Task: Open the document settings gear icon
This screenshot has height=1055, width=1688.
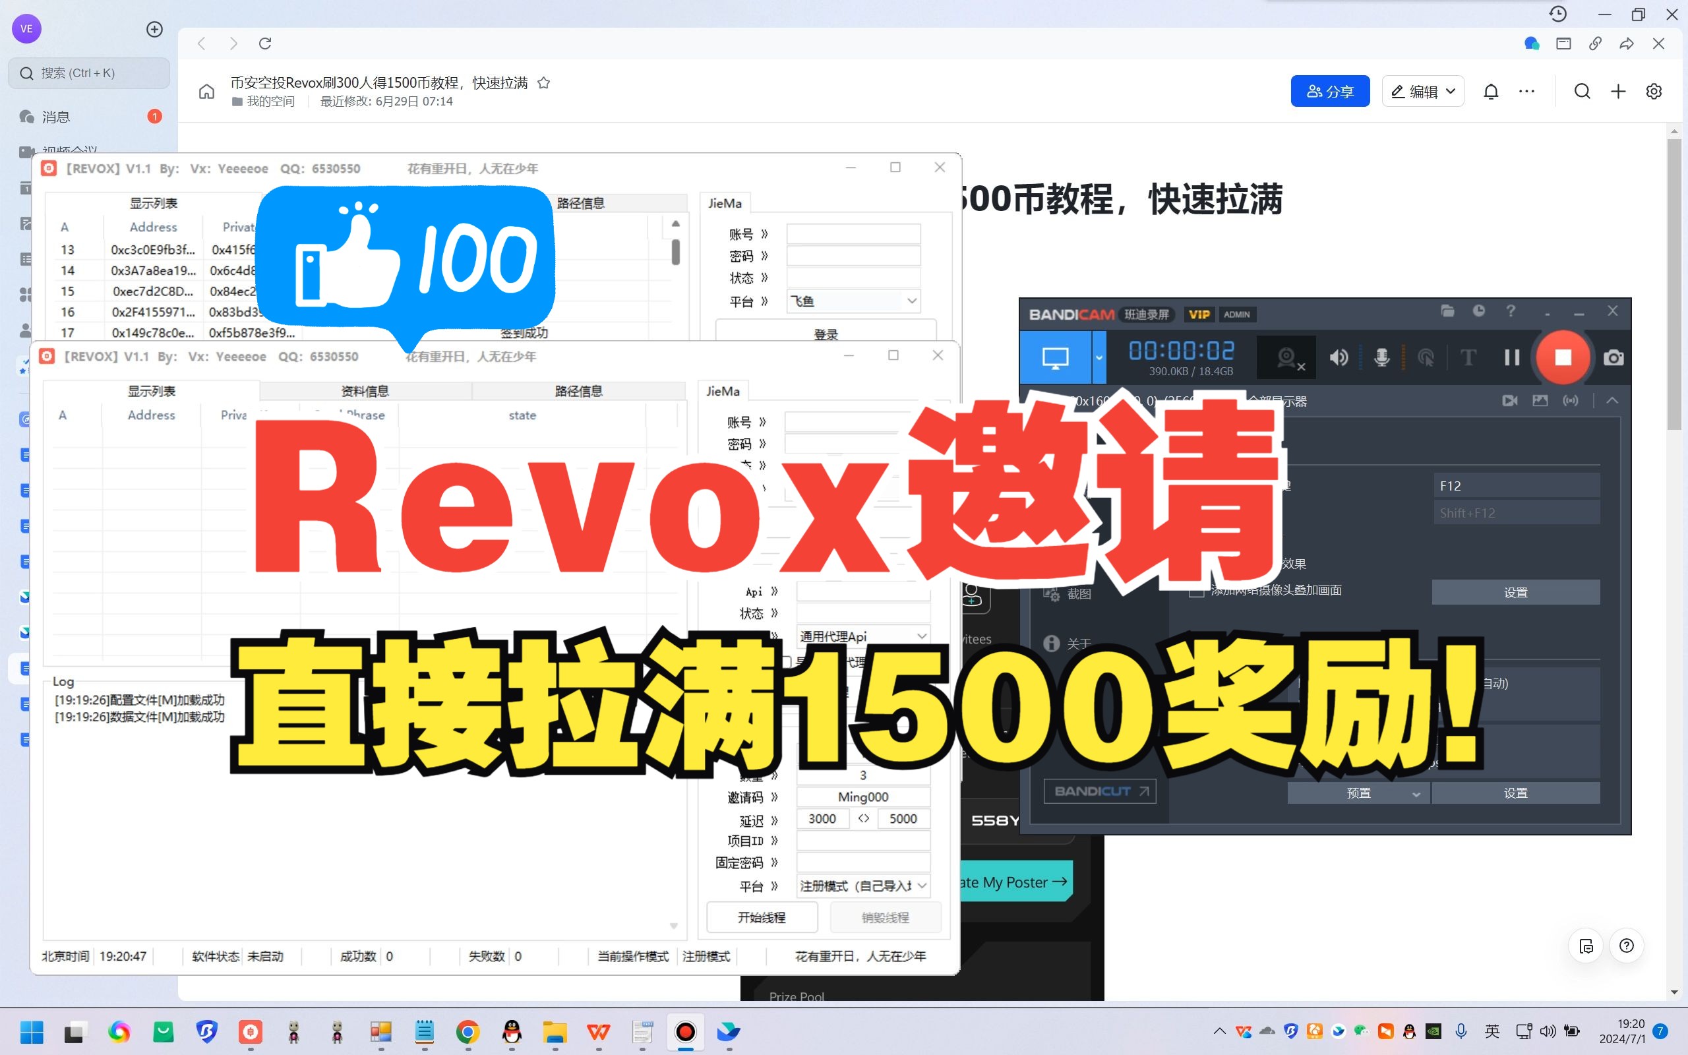Action: coord(1654,92)
